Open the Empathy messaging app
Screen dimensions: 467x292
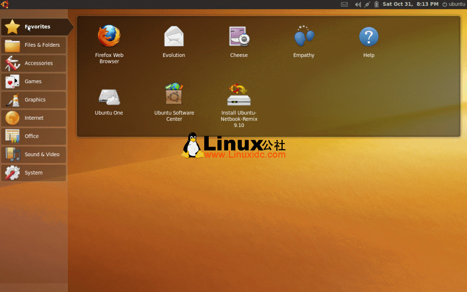304,36
